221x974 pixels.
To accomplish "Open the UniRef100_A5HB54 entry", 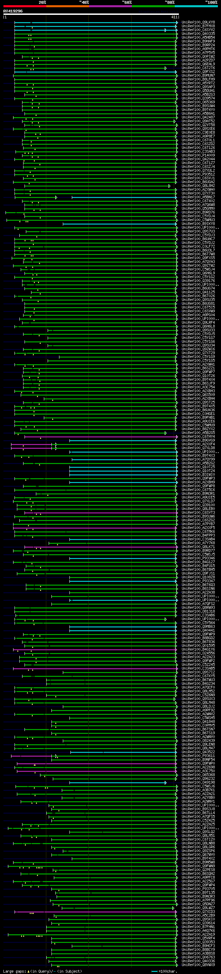I will click(198, 37).
